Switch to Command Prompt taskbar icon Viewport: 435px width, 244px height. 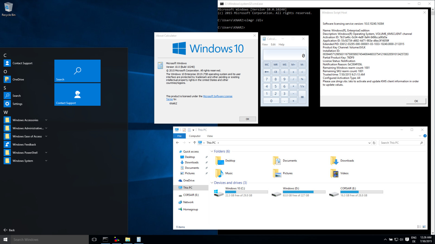pos(105,239)
